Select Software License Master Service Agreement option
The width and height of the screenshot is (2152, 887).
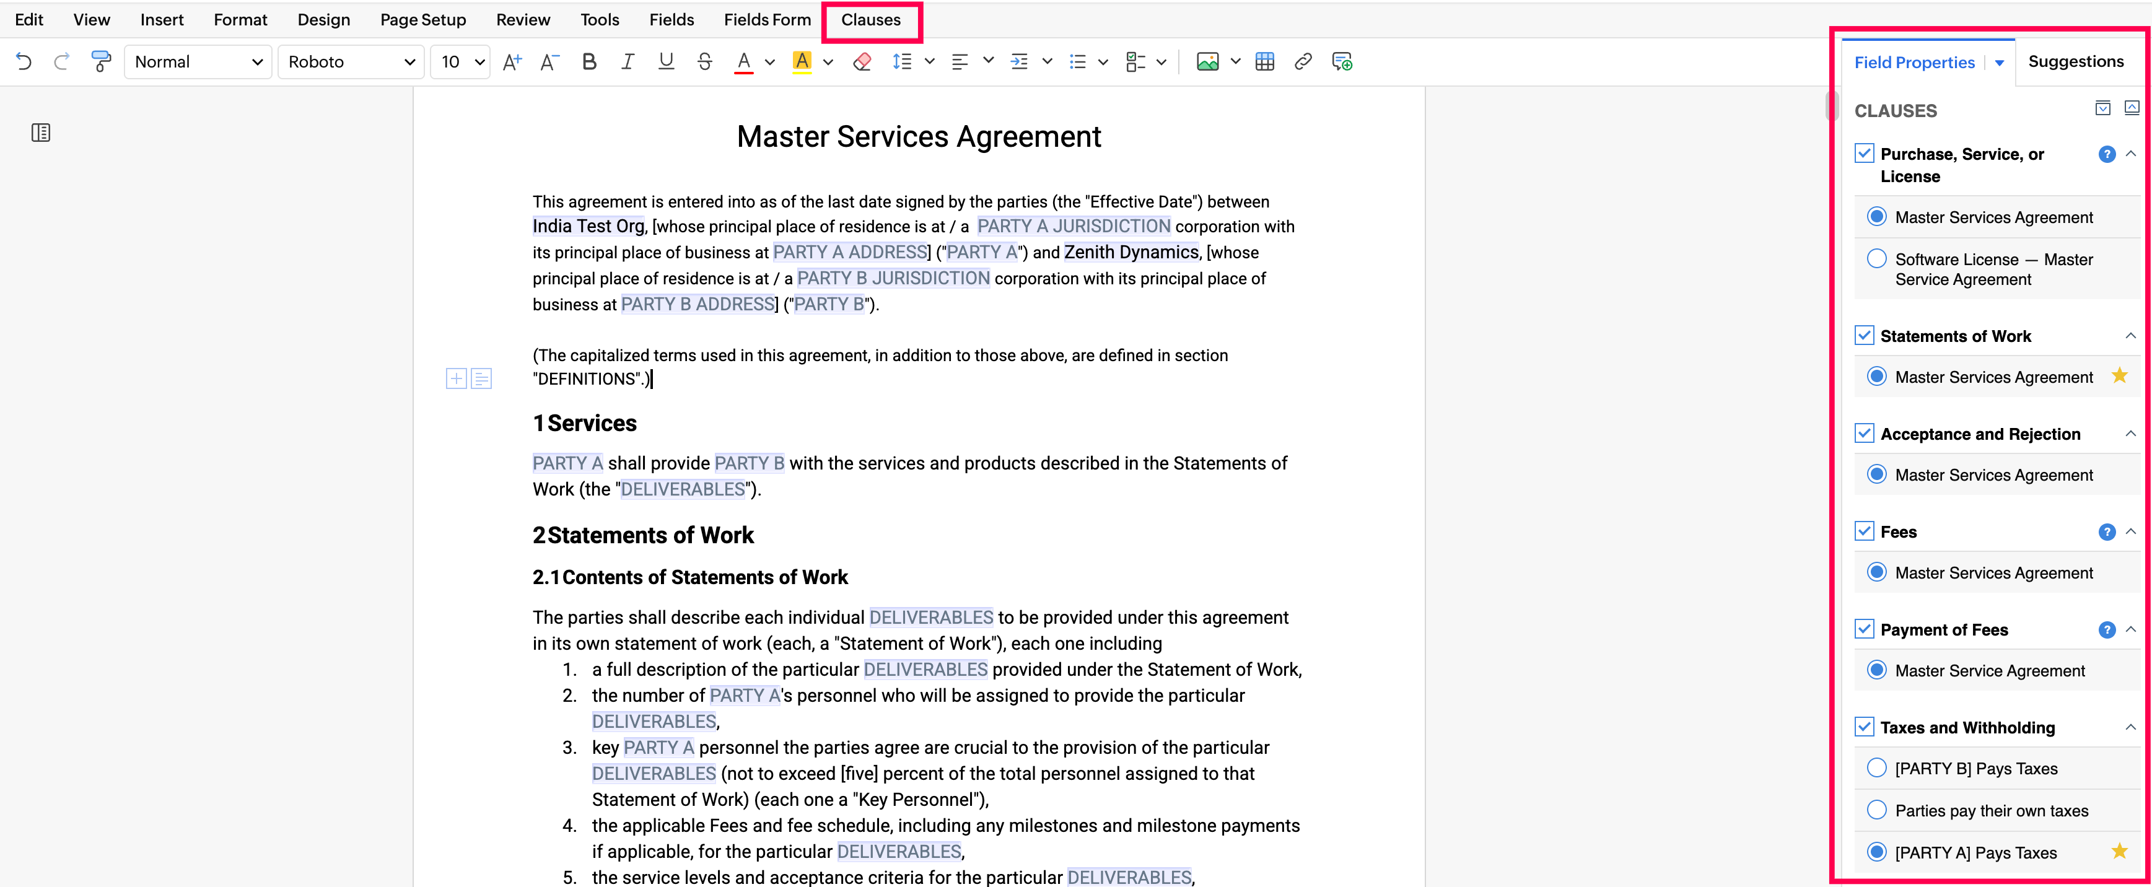(x=1876, y=259)
